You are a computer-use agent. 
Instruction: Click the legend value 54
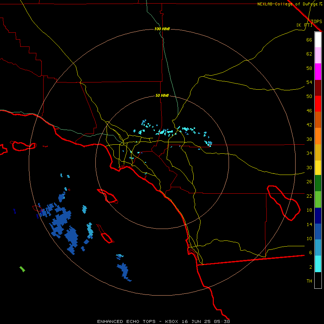point(309,82)
